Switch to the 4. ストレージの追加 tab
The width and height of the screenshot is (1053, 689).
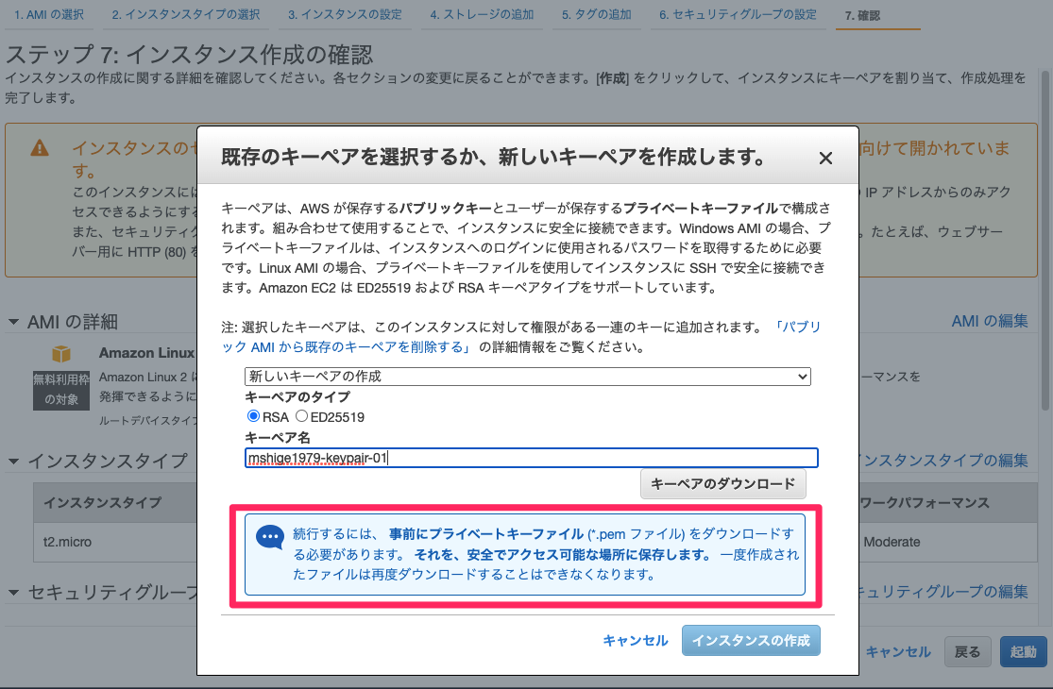pos(482,15)
